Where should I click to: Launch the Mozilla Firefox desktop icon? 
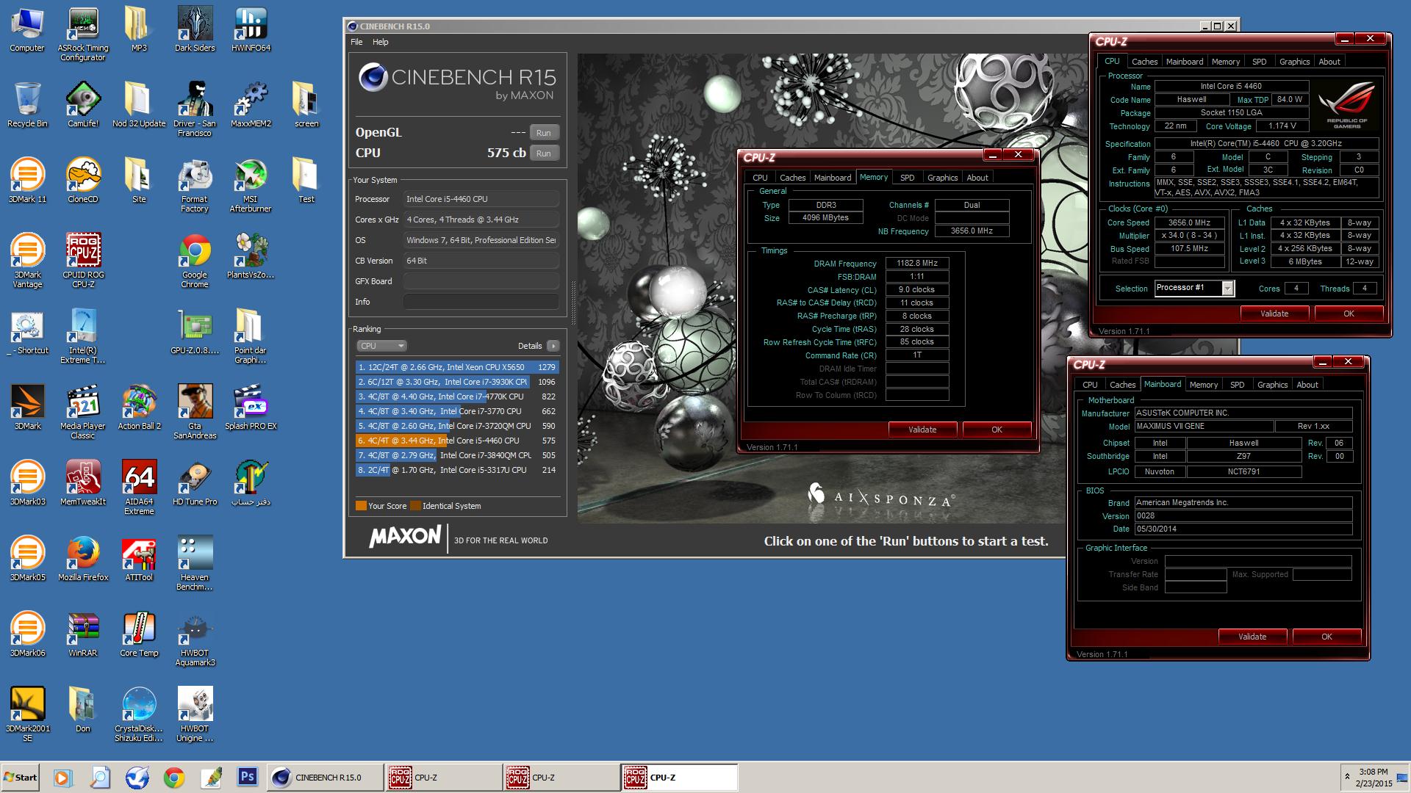tap(83, 559)
